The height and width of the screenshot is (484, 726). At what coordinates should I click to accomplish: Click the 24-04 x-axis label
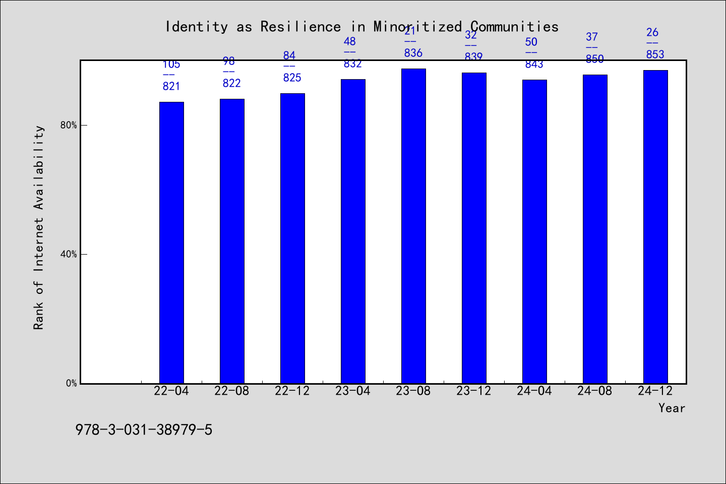tap(534, 391)
